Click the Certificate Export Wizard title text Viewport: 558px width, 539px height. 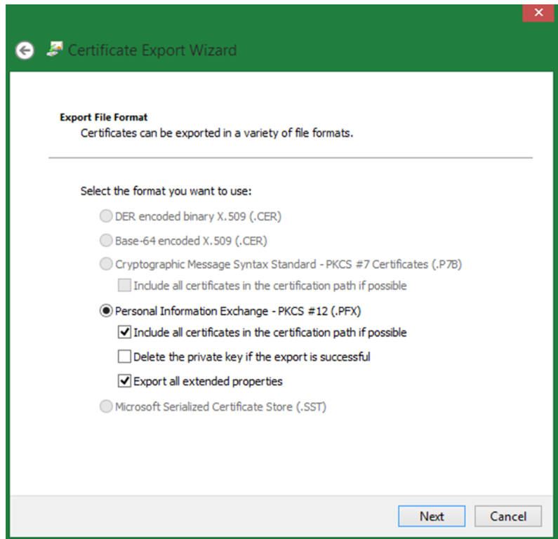click(x=152, y=51)
